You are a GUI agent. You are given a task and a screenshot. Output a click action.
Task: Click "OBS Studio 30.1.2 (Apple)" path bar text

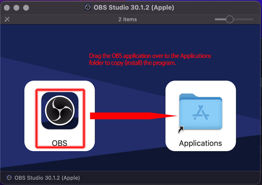pos(47,178)
